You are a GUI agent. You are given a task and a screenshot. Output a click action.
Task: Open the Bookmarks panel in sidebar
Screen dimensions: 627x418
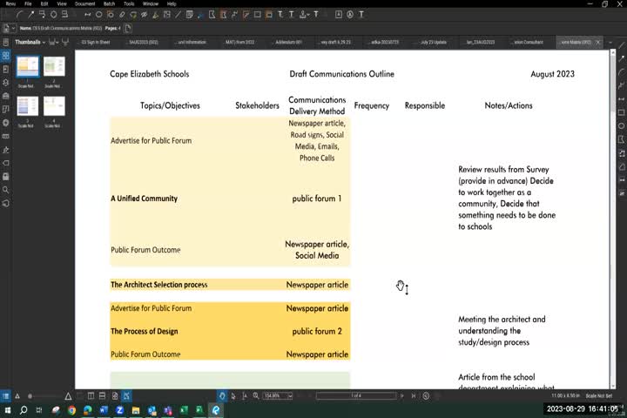[5, 69]
